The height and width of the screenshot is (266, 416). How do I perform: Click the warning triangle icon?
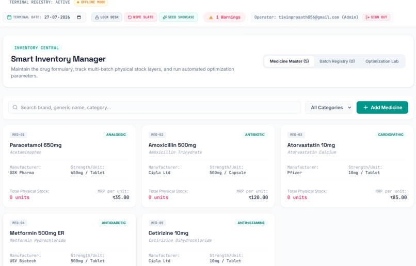(x=211, y=18)
